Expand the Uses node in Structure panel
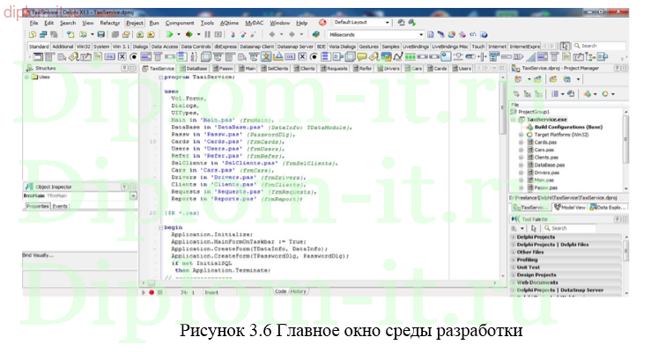 pos(26,77)
